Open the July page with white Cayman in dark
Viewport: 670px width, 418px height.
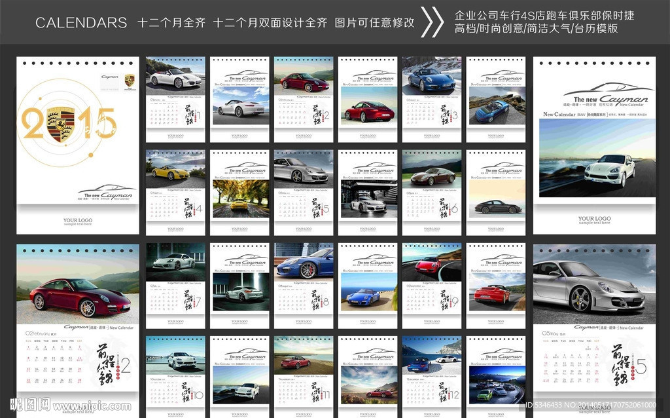click(x=175, y=286)
